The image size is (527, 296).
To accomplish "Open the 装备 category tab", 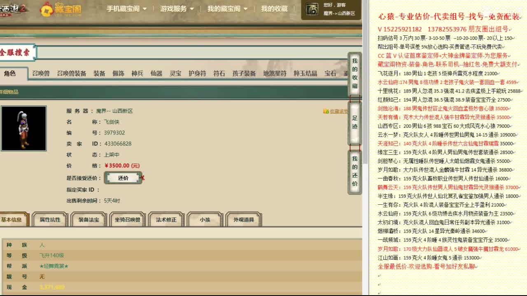I will pyautogui.click(x=100, y=74).
